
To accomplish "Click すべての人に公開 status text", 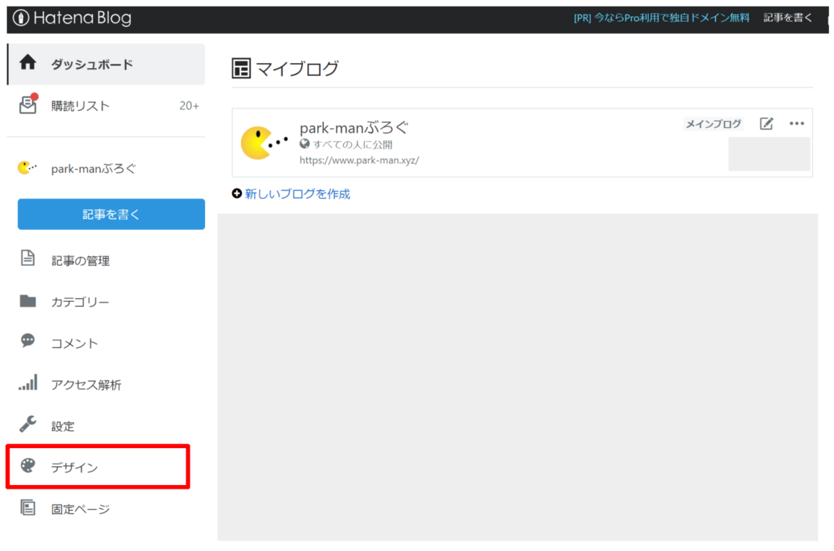I will 352,145.
